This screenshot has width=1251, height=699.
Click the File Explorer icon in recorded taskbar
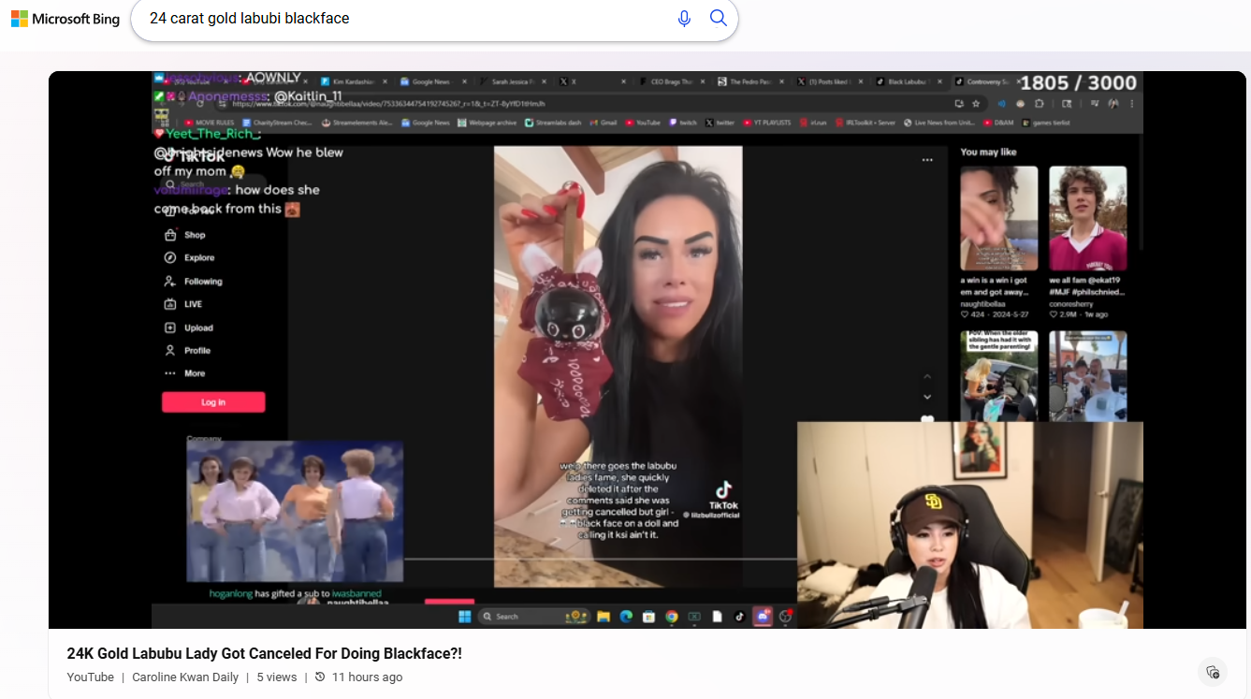point(604,617)
